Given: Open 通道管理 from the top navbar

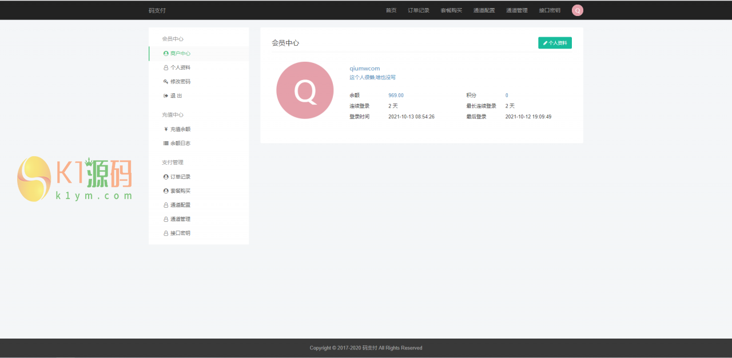Looking at the screenshot, I should pyautogui.click(x=517, y=10).
